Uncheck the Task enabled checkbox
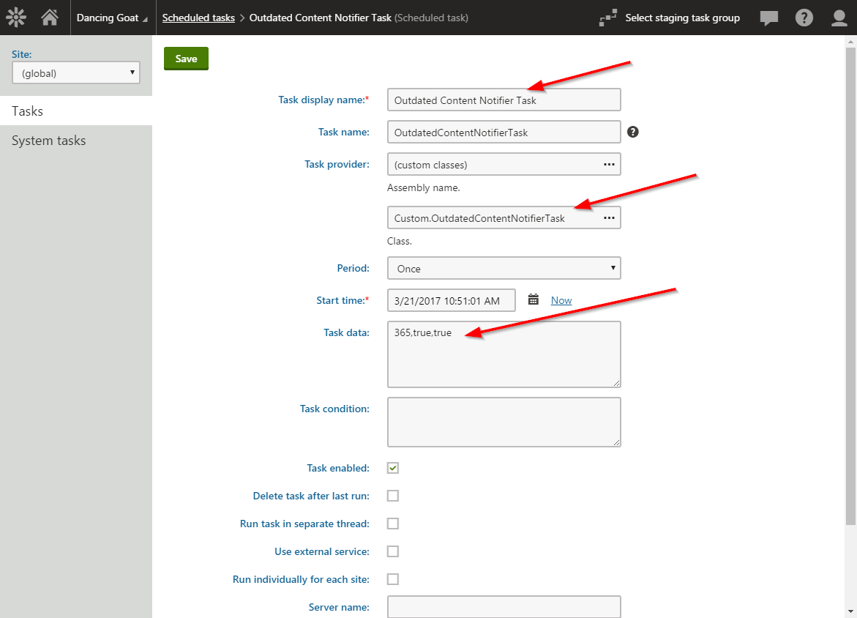 (392, 467)
